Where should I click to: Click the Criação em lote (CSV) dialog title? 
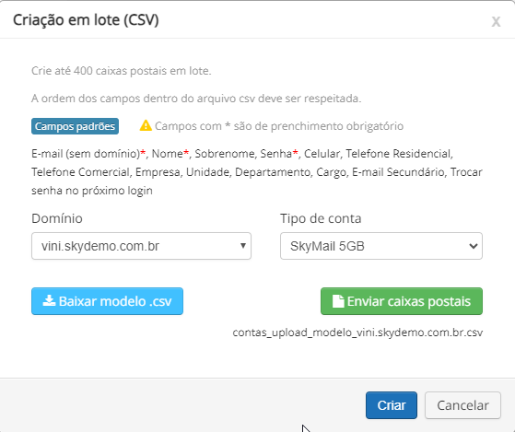tap(86, 20)
